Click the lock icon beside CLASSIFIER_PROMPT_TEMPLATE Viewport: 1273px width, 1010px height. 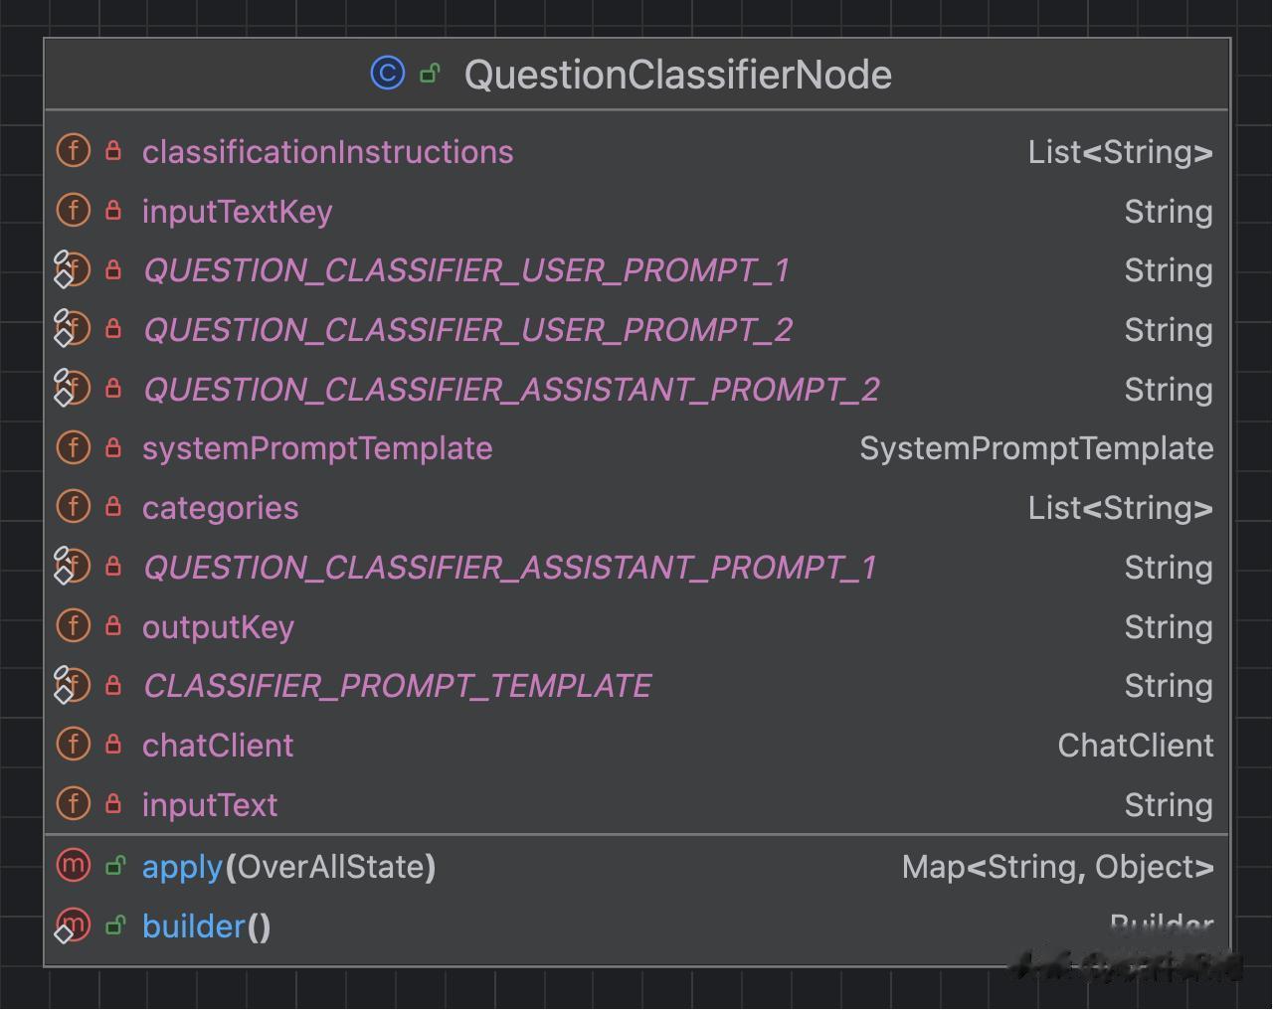113,685
